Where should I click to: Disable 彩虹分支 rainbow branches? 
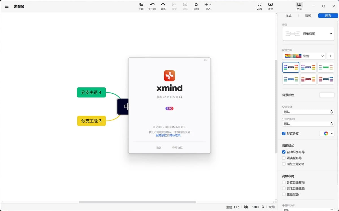tap(284, 133)
